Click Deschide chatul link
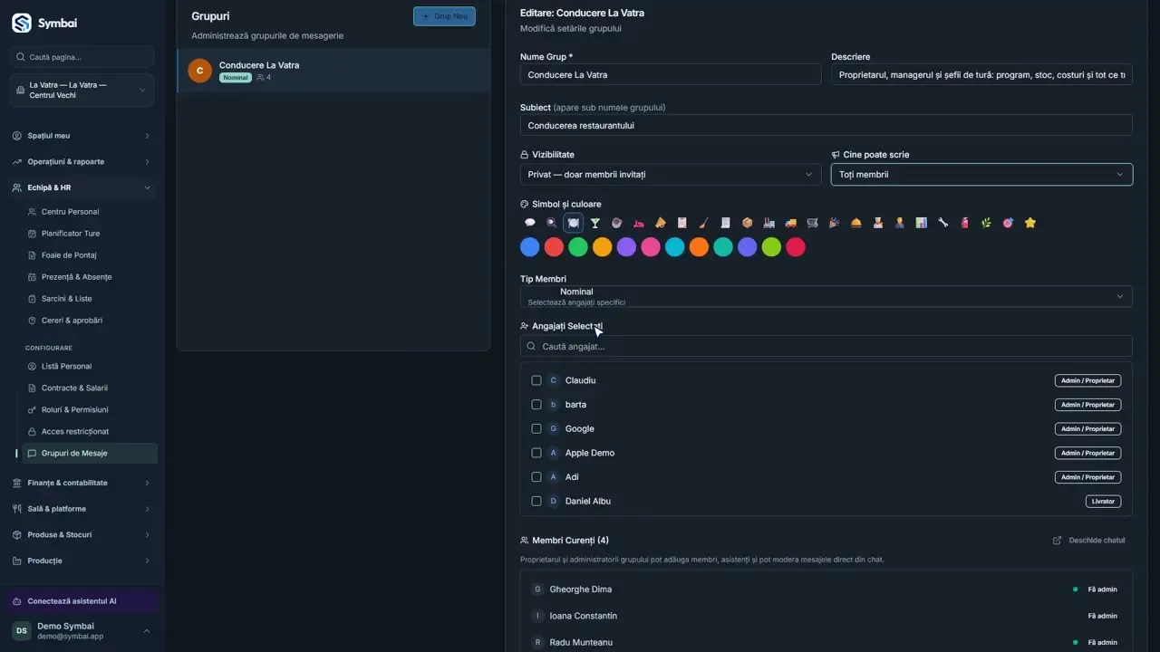Viewport: 1160px width, 652px height. tap(1088, 541)
